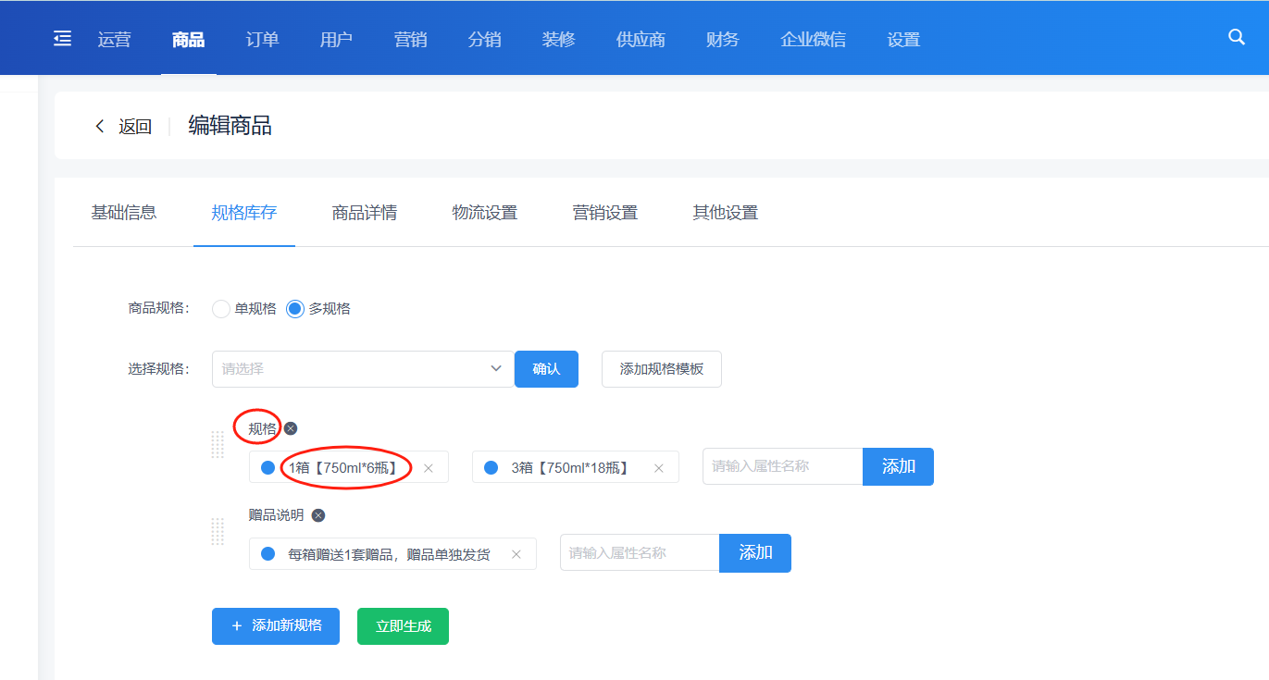Open the 企业微信 top menu
This screenshot has height=680, width=1269.
[813, 39]
